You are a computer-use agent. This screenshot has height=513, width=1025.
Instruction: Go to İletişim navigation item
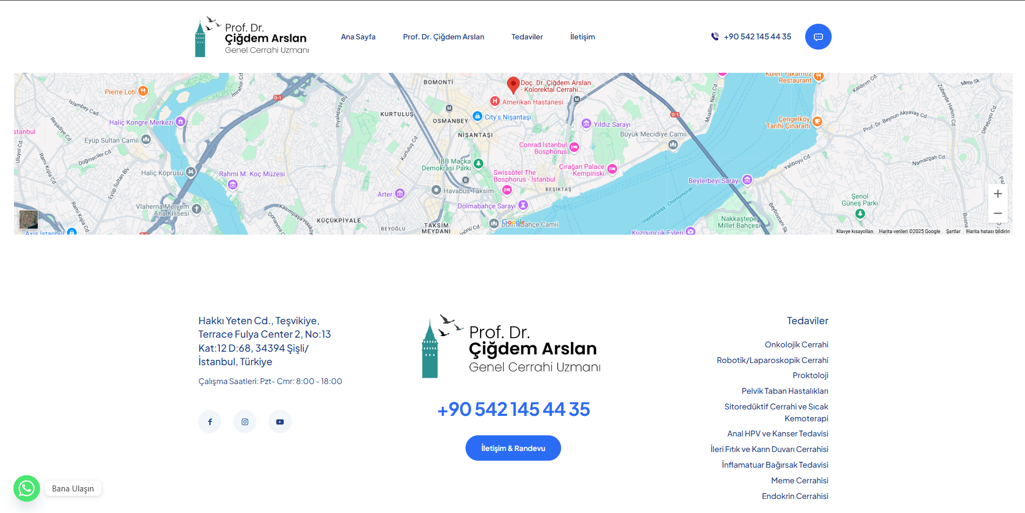coord(582,37)
